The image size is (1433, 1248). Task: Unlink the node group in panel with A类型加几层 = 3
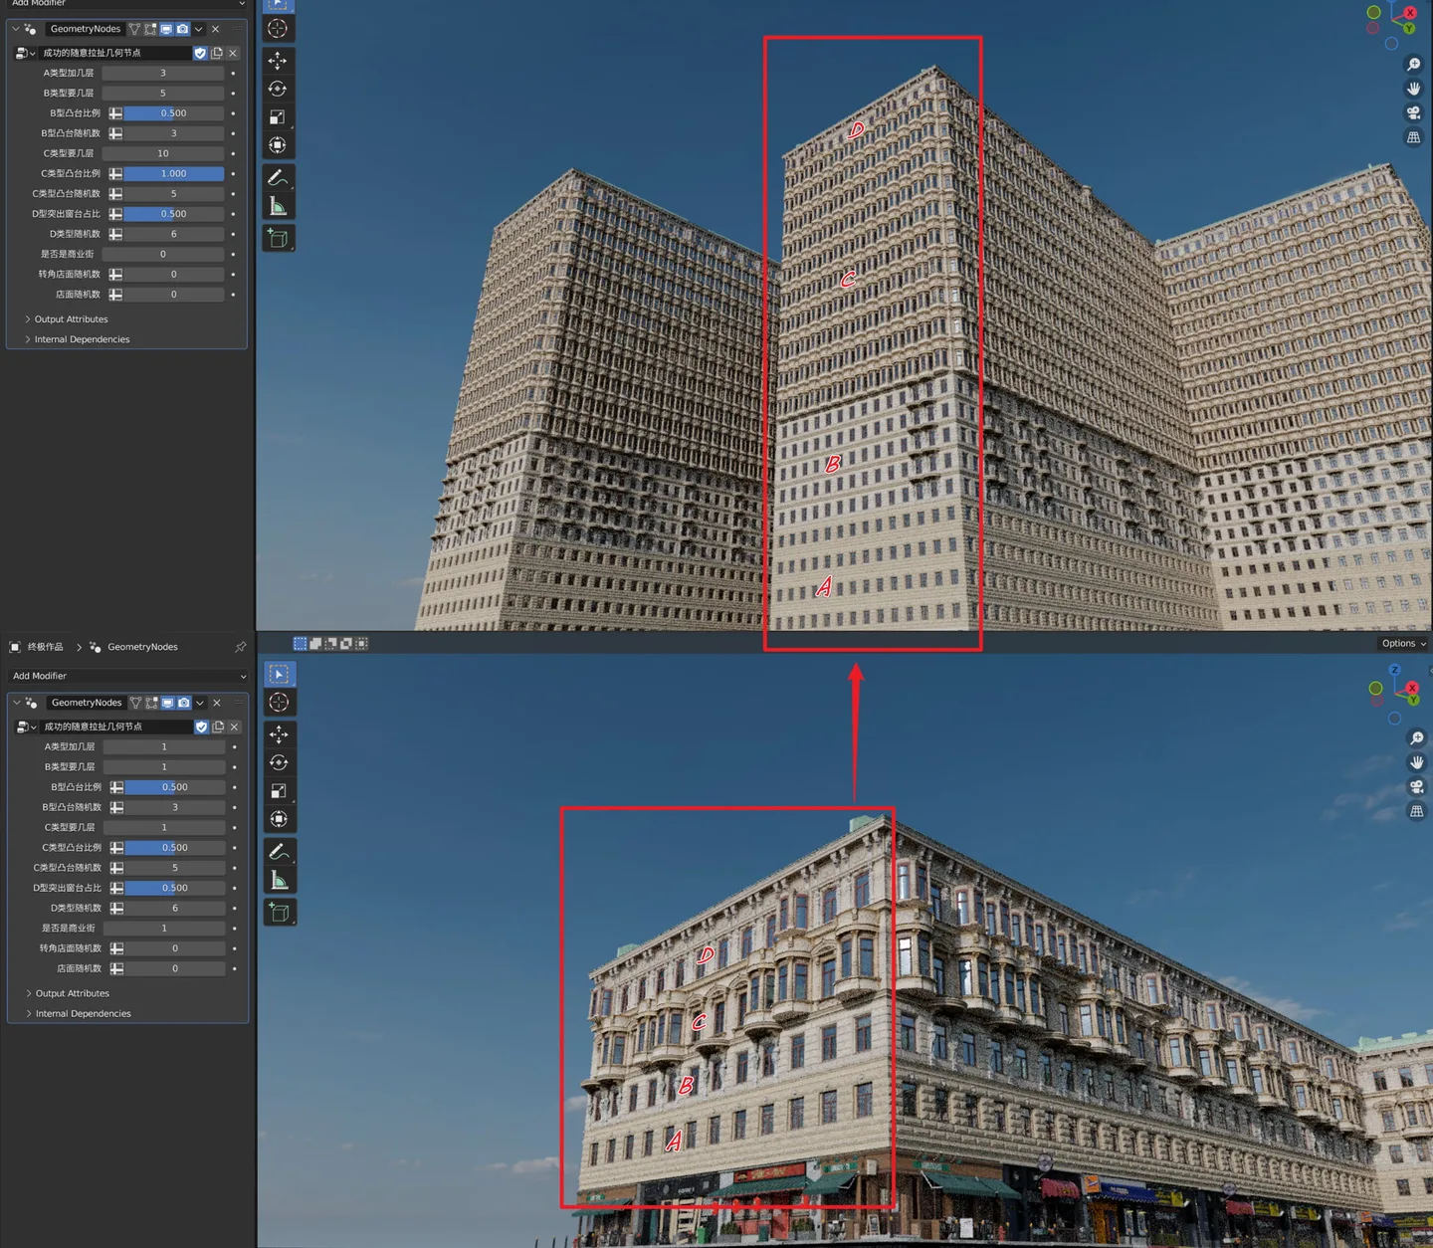pyautogui.click(x=233, y=53)
